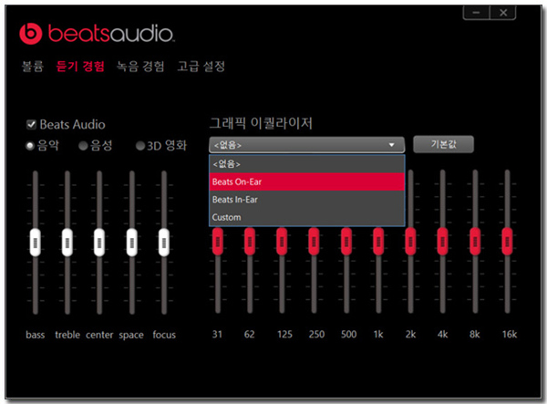Click the center slider handle
Screen dimensions: 547x404
[99, 243]
